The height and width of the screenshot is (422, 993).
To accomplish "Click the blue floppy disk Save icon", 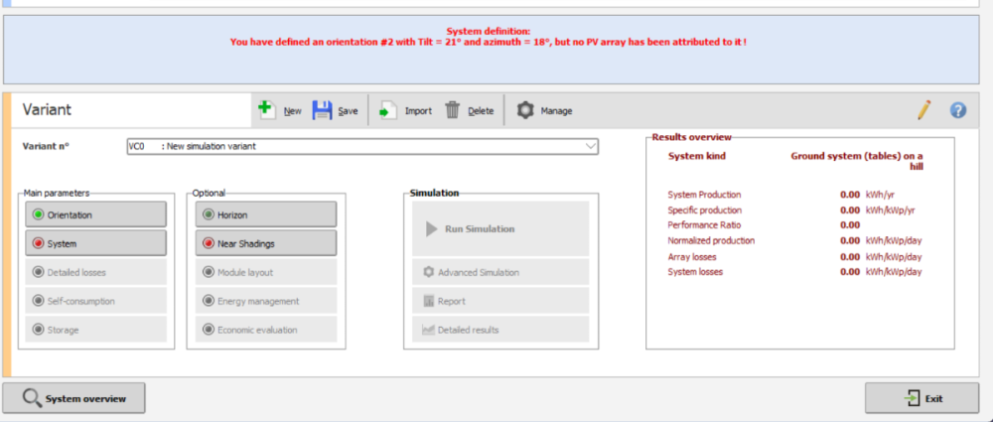I will pyautogui.click(x=322, y=110).
